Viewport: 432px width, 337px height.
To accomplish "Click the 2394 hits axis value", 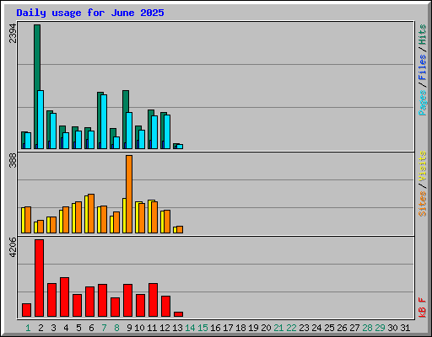I will coord(13,34).
